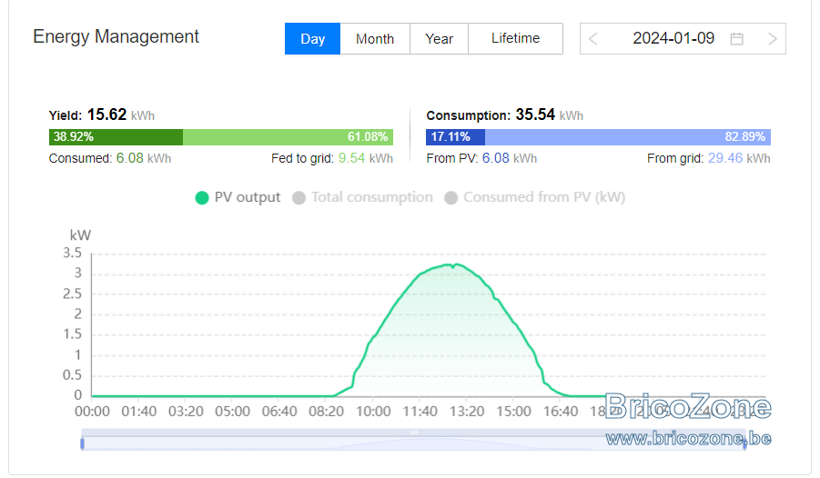The image size is (820, 478).
Task: Click the peak of the PV output curve
Action: pyautogui.click(x=457, y=264)
